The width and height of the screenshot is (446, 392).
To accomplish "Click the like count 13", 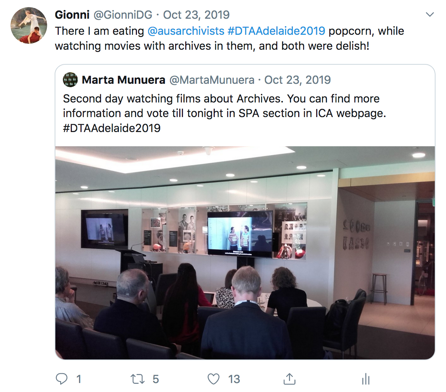I will [x=234, y=379].
